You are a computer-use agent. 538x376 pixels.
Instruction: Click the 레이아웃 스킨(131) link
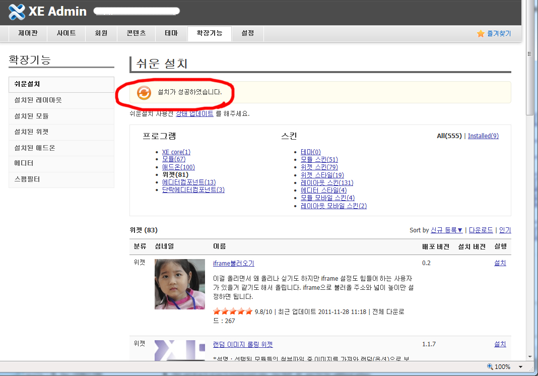[x=327, y=182]
